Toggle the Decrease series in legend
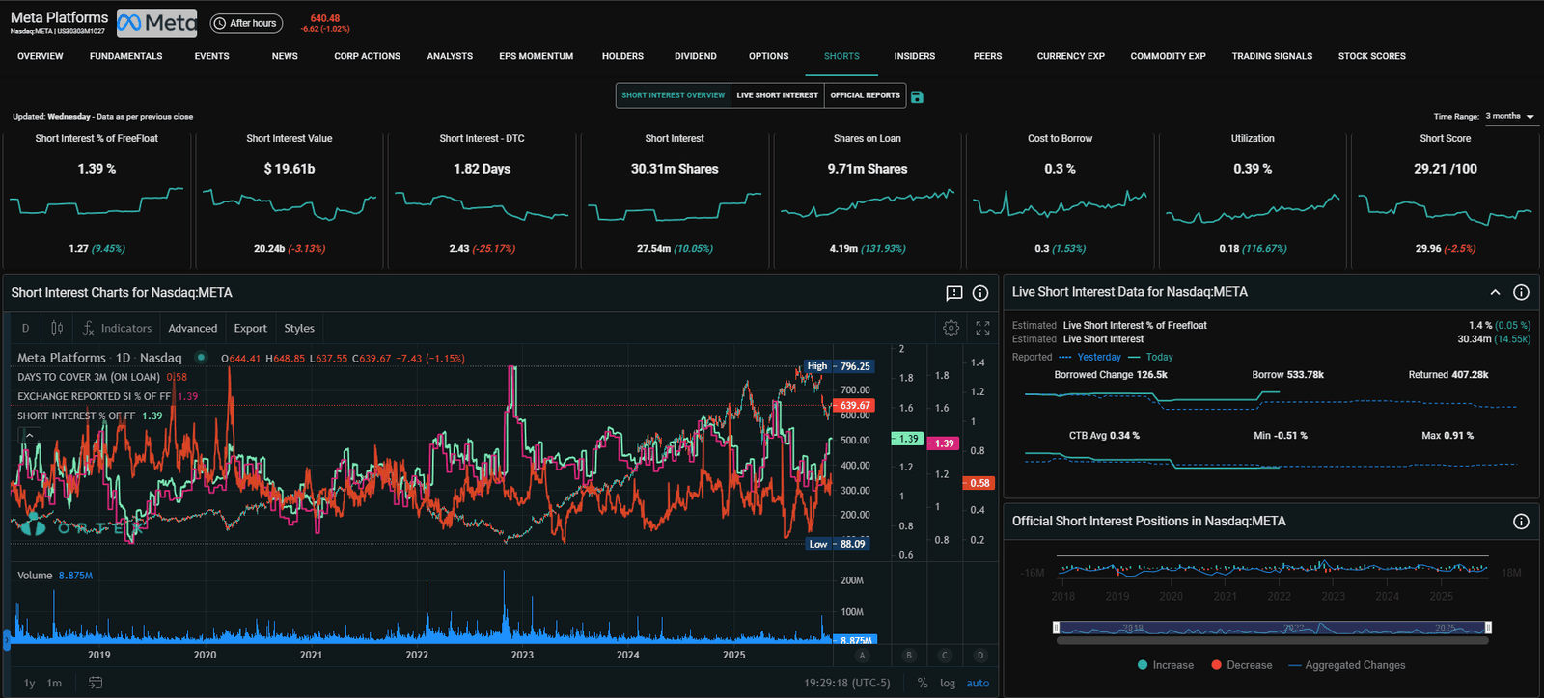 (1241, 665)
